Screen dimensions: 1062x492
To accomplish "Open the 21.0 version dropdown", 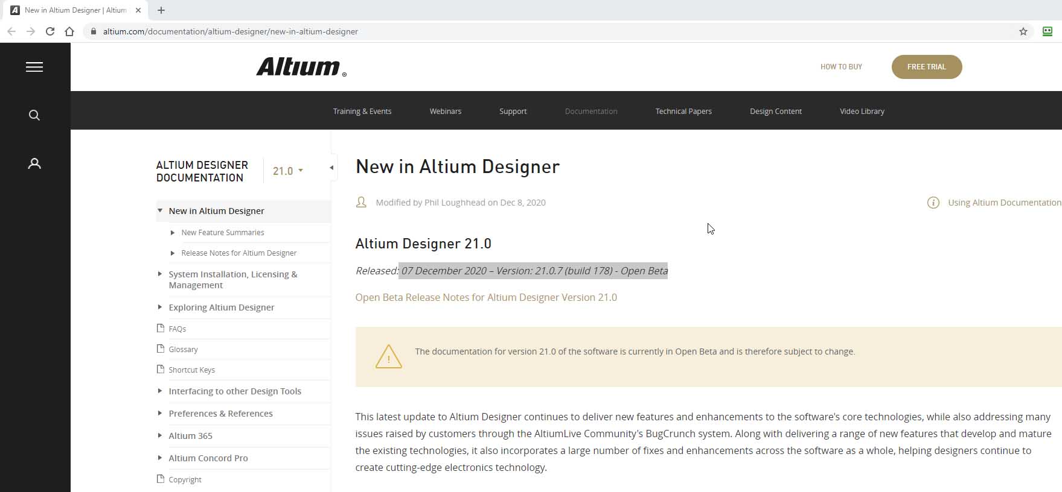I will (x=287, y=171).
